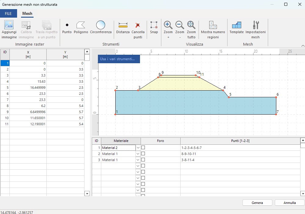
Task: Click the Annulla button
Action: tap(290, 202)
